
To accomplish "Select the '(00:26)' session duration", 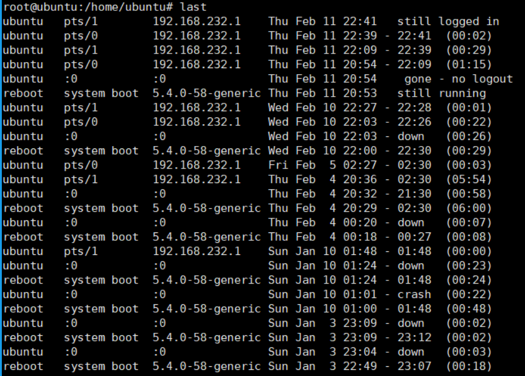I will (468, 137).
